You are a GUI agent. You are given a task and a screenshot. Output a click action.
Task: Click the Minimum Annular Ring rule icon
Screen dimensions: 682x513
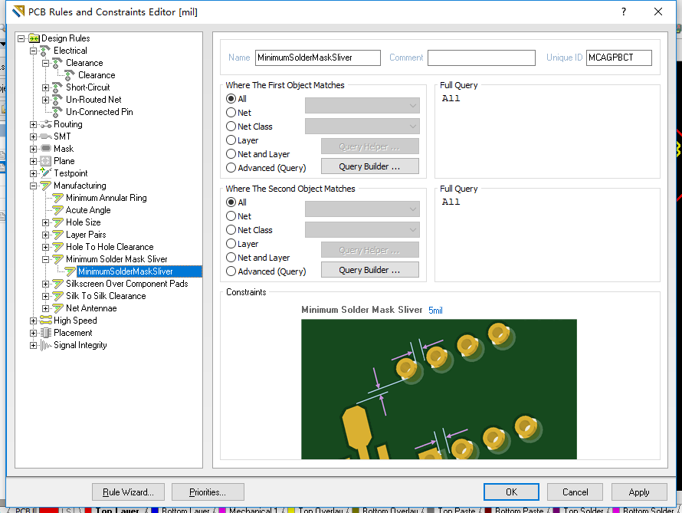[57, 198]
